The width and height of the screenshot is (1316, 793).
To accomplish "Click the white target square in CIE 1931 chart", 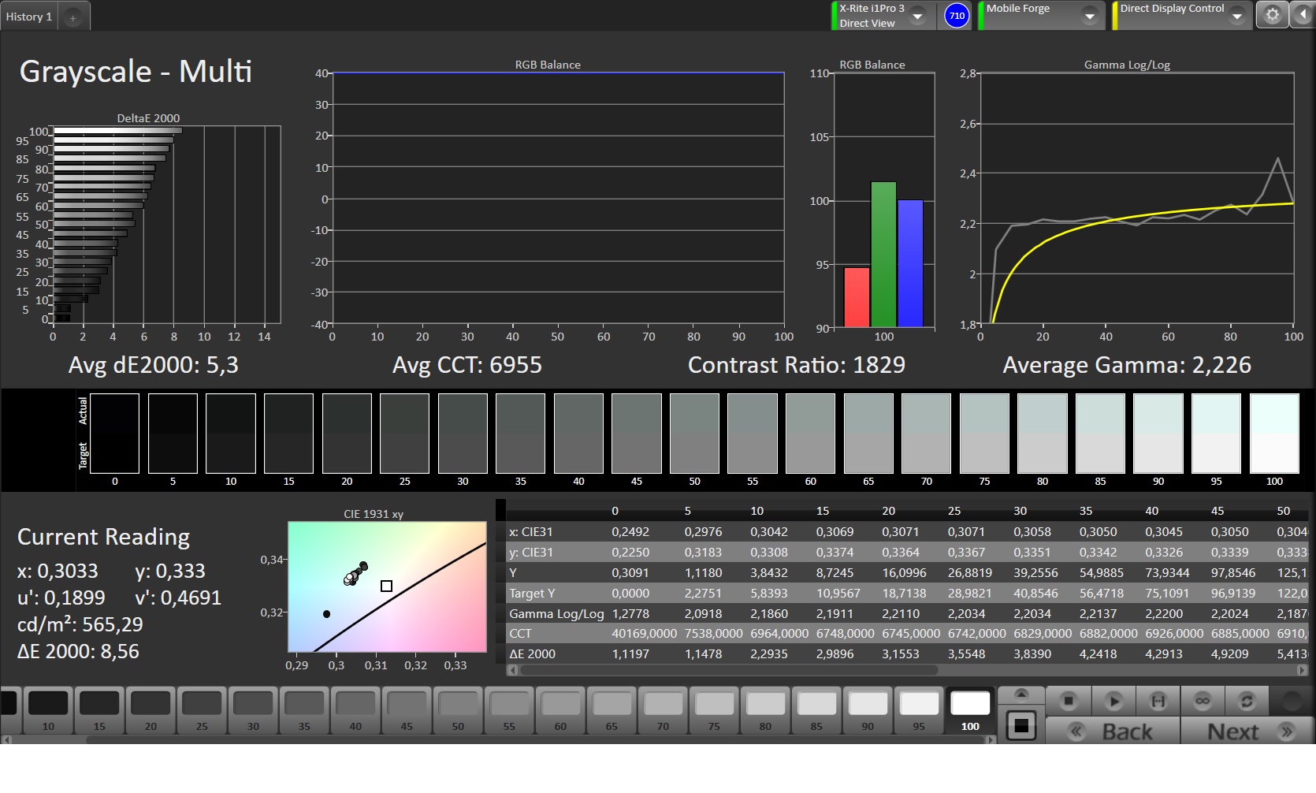I will (386, 586).
